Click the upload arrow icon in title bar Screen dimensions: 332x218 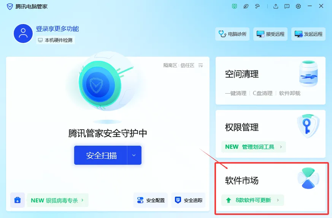[276, 6]
